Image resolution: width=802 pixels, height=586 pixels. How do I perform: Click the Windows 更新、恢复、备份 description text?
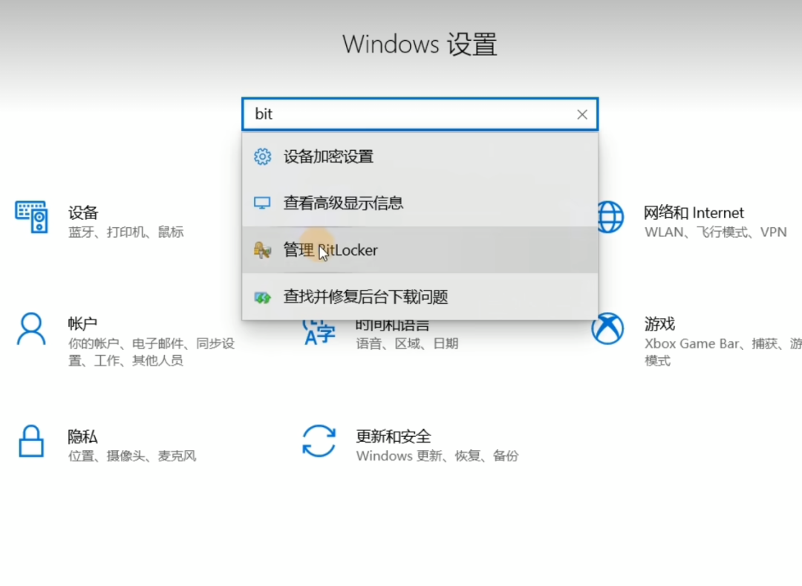pyautogui.click(x=437, y=455)
